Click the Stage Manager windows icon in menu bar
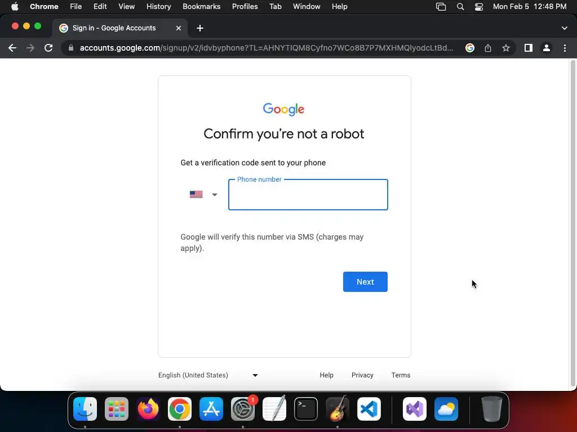Image resolution: width=577 pixels, height=432 pixels. 441,6
